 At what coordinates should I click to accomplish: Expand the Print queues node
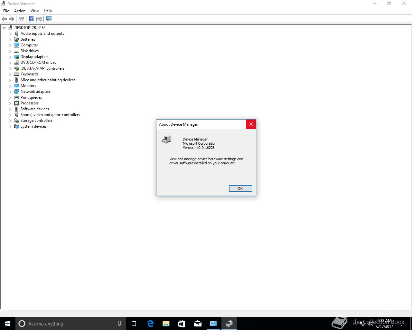[x=10, y=97]
